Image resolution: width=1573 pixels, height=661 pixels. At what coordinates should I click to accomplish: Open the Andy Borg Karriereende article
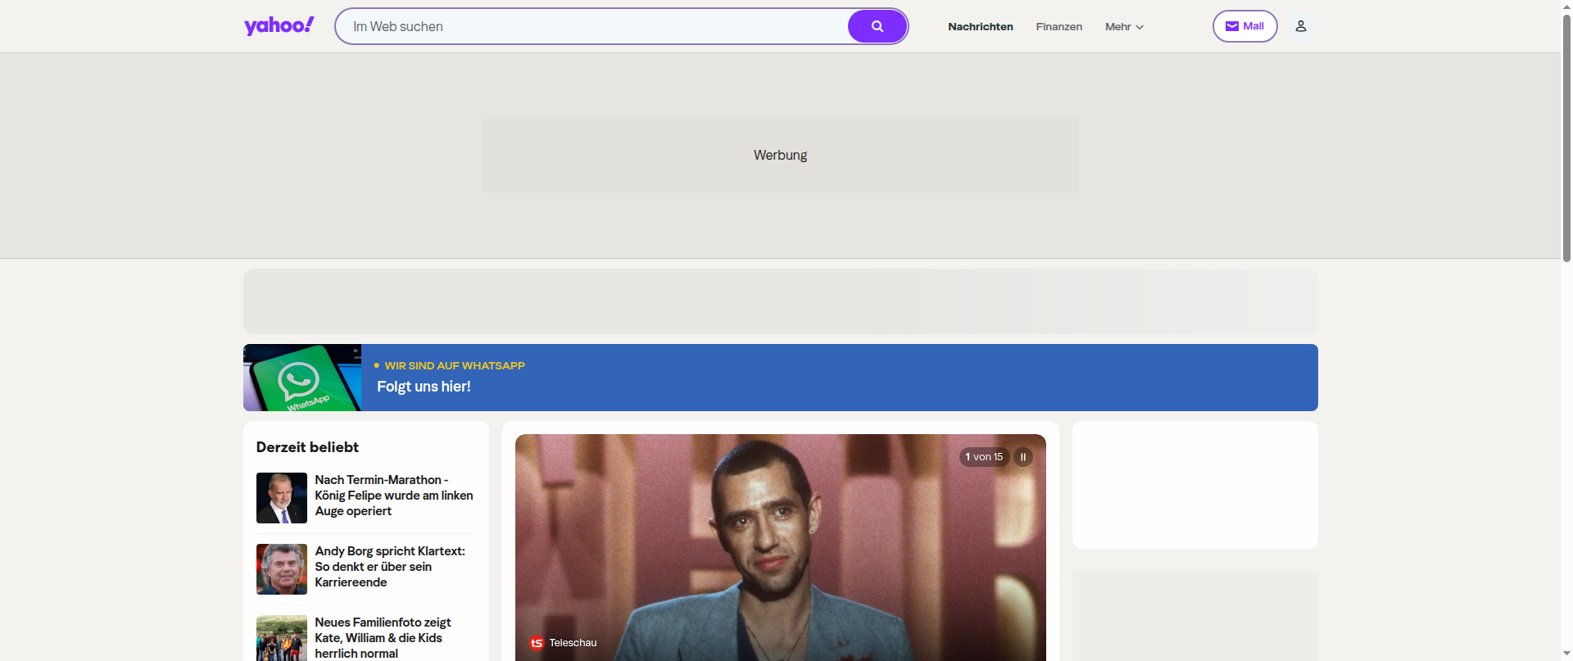coord(390,567)
